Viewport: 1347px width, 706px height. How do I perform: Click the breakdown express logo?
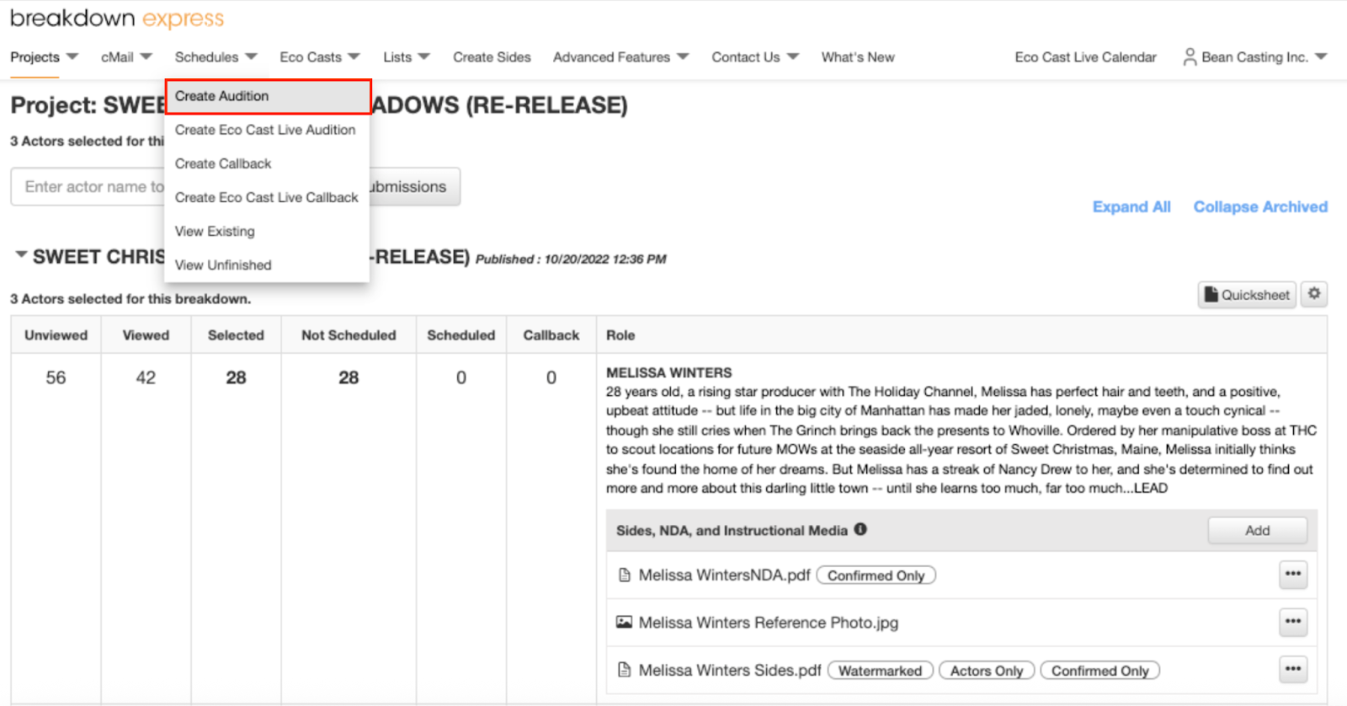click(117, 19)
